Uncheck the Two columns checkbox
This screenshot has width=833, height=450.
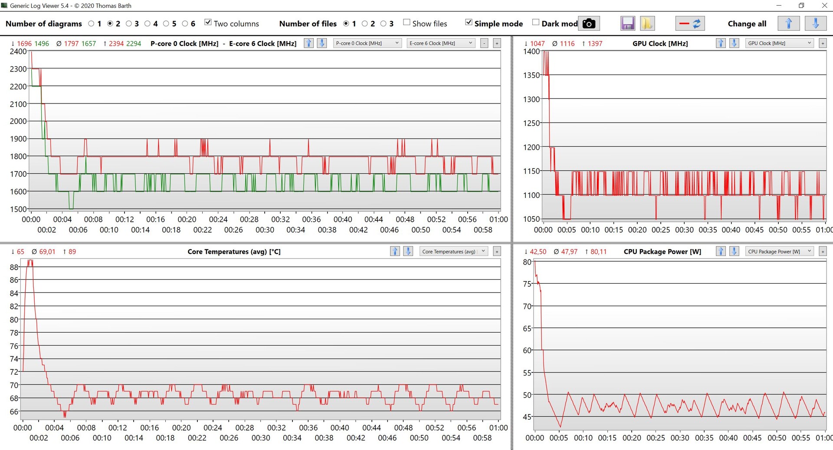click(208, 23)
